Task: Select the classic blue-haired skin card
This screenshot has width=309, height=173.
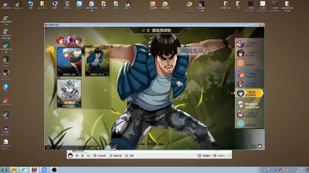Action: point(69,62)
